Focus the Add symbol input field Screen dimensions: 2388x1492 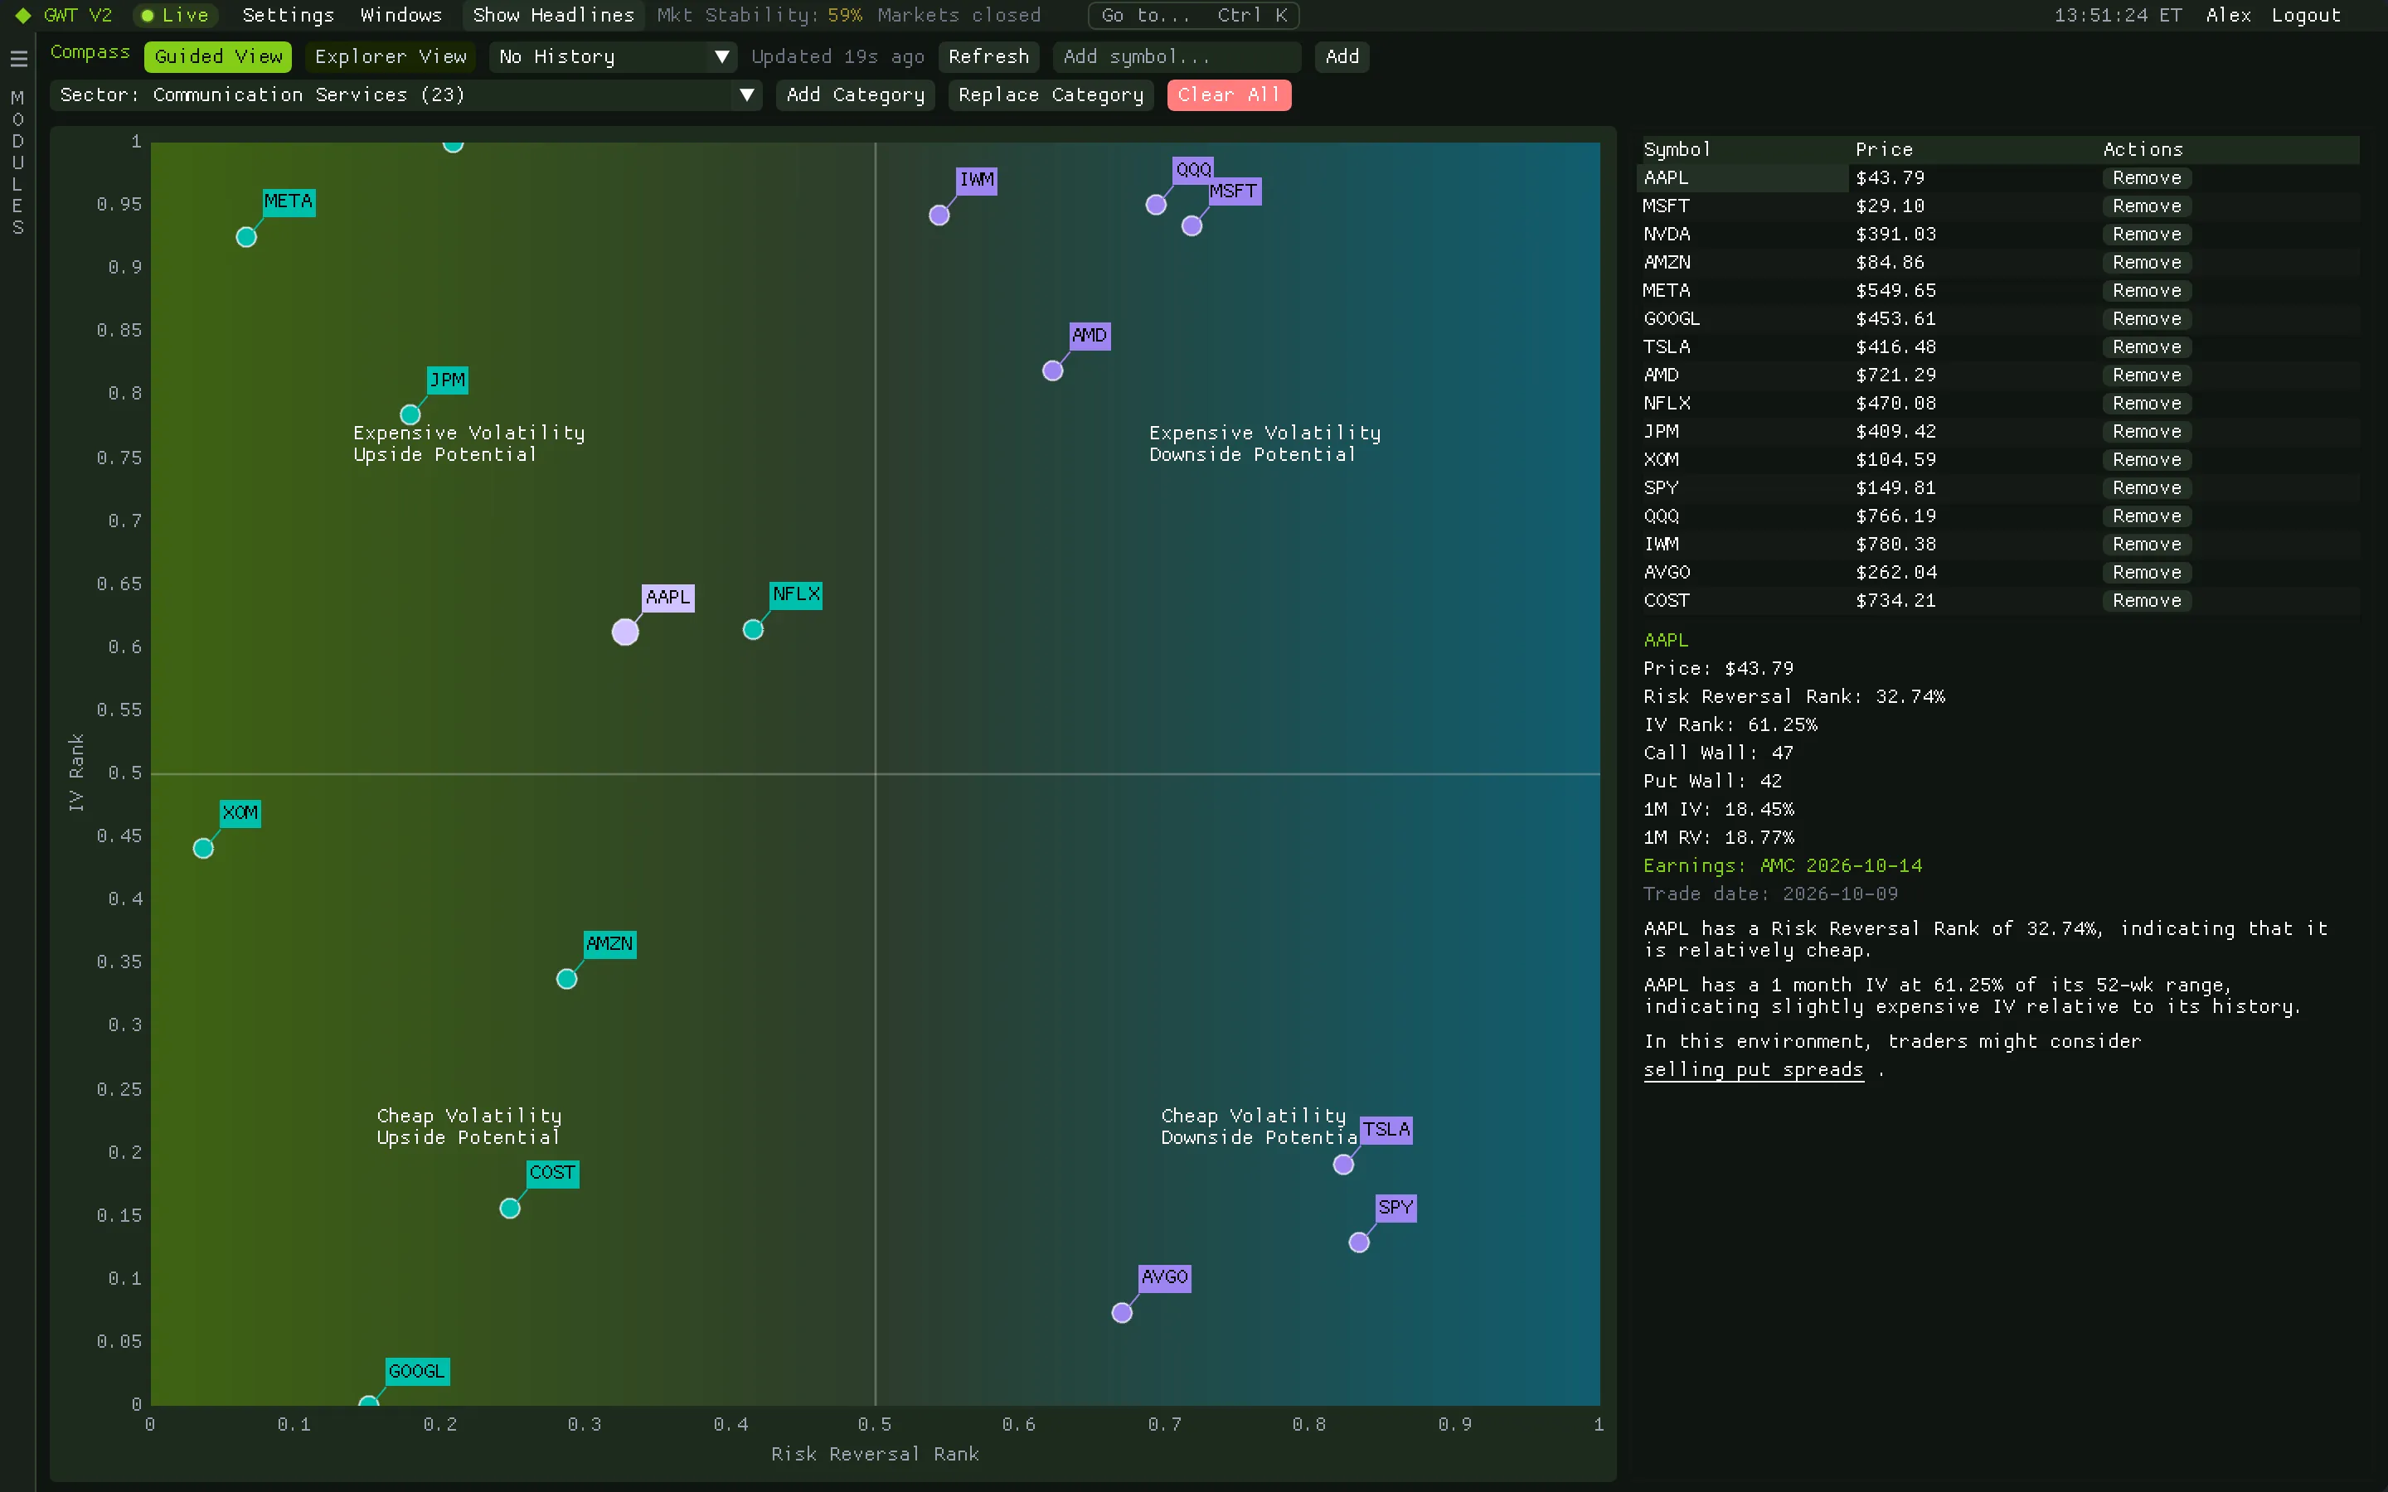[x=1177, y=57]
